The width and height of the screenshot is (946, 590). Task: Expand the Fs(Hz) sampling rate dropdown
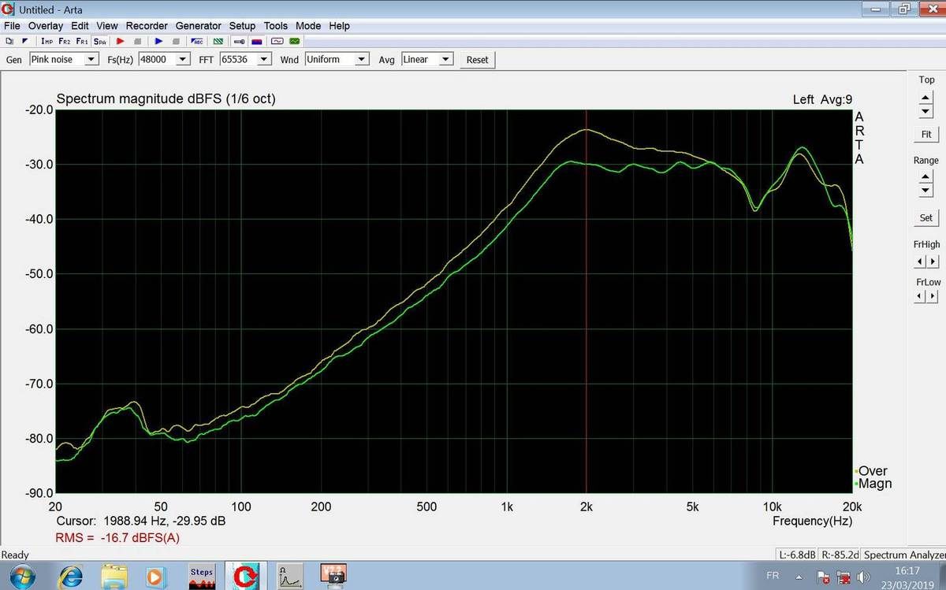[184, 60]
